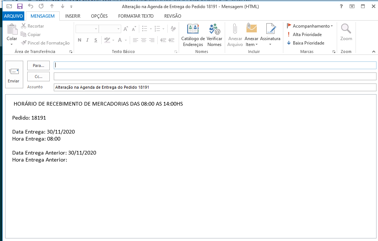Activate Pincel de Formatação
Screen dimensions: 378x241
pos(45,43)
